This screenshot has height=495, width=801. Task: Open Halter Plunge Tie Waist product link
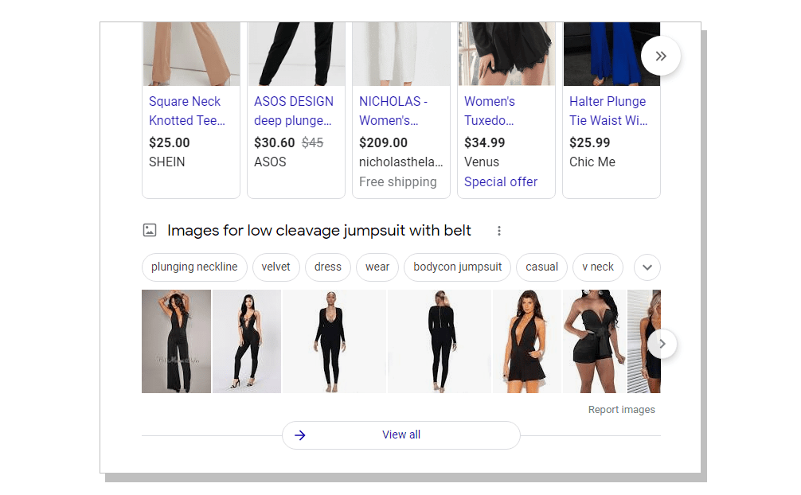click(608, 111)
